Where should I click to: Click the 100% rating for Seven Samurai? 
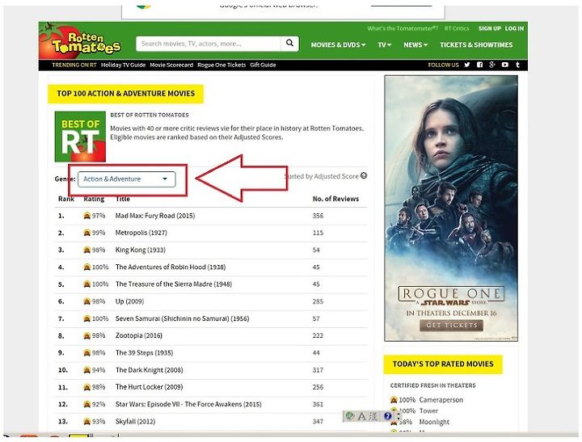coord(100,318)
